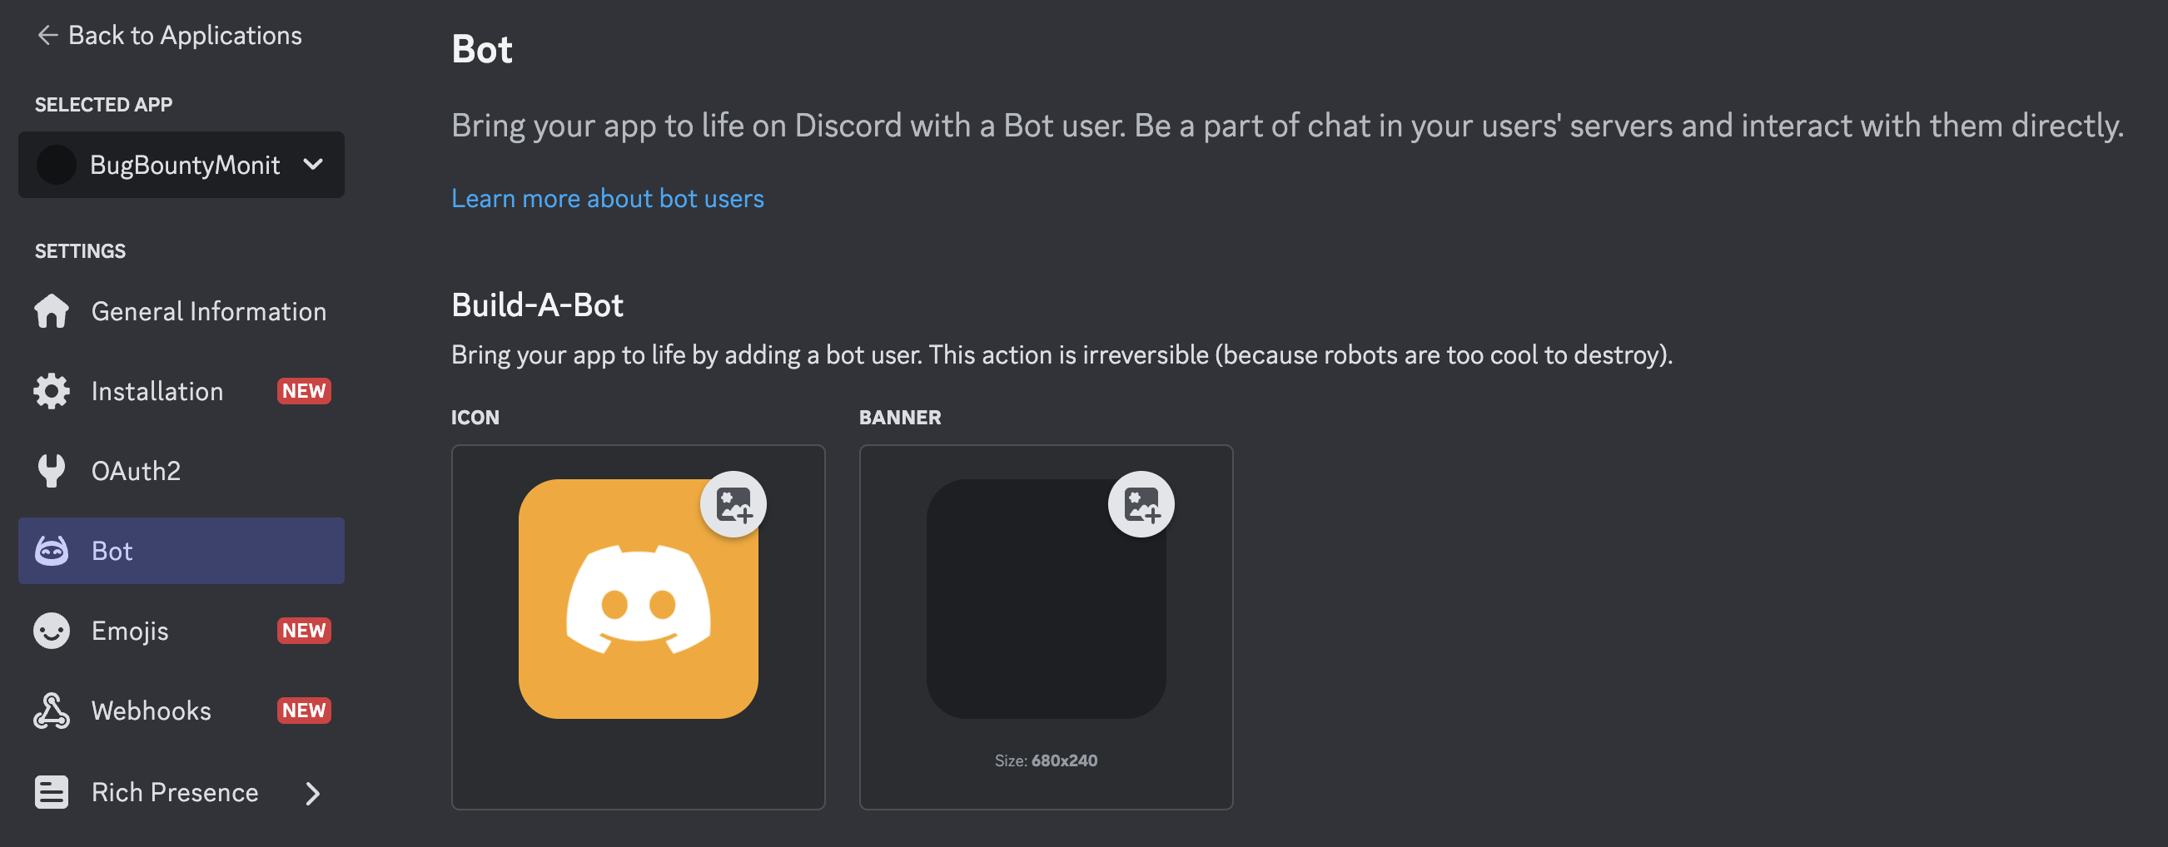
Task: Click the Emojis smiley face icon
Action: click(52, 631)
